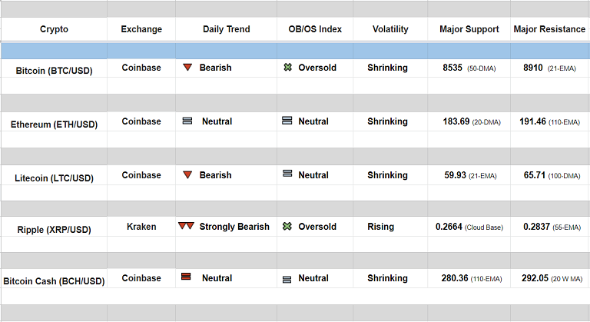
Task: Select the Daily Trend column header
Action: coord(226,29)
